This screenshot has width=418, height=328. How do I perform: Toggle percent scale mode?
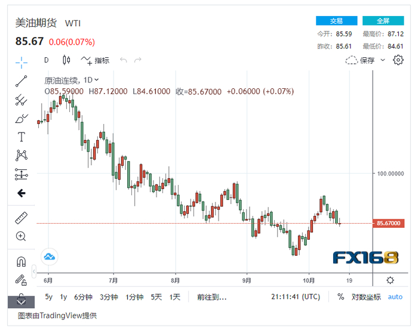point(341,296)
